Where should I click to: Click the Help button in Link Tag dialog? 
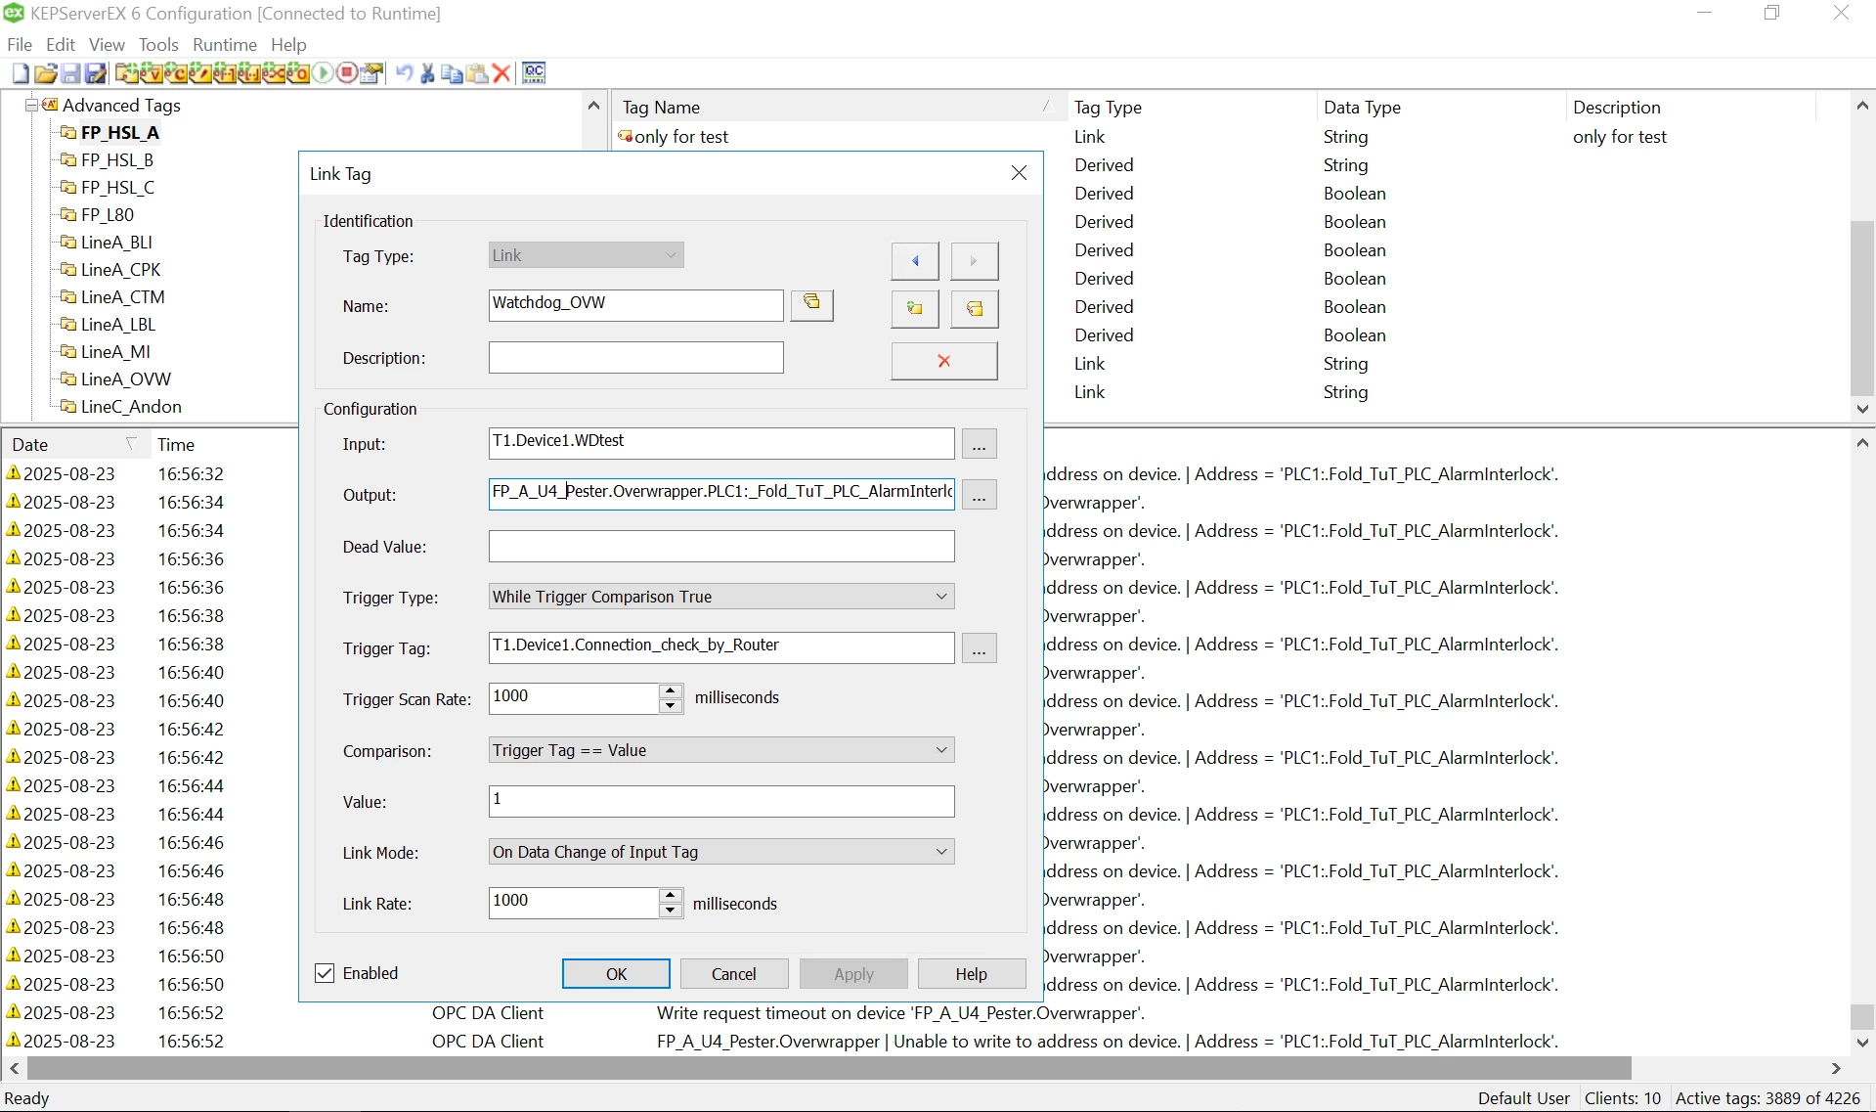(972, 974)
